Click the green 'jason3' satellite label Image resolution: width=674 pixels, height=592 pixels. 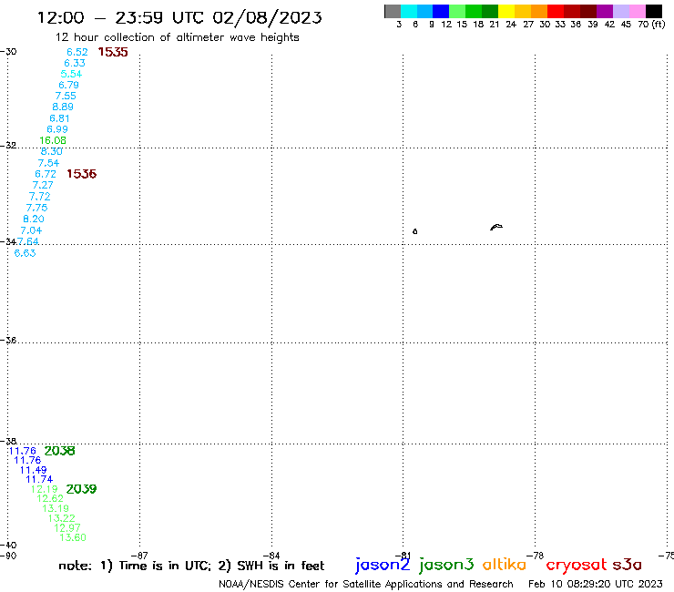[x=446, y=565]
